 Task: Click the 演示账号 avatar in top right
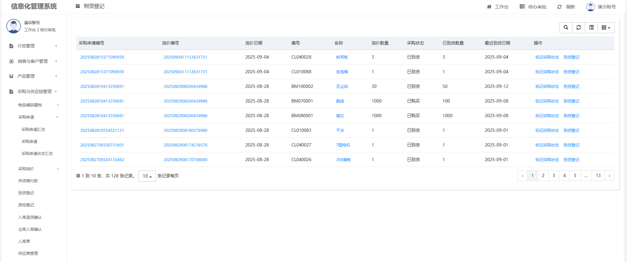[x=590, y=7]
